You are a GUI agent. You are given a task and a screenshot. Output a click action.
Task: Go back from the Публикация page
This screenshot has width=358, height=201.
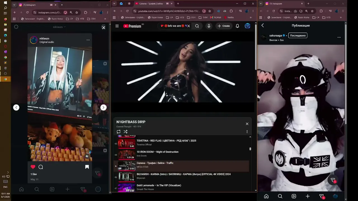[263, 25]
